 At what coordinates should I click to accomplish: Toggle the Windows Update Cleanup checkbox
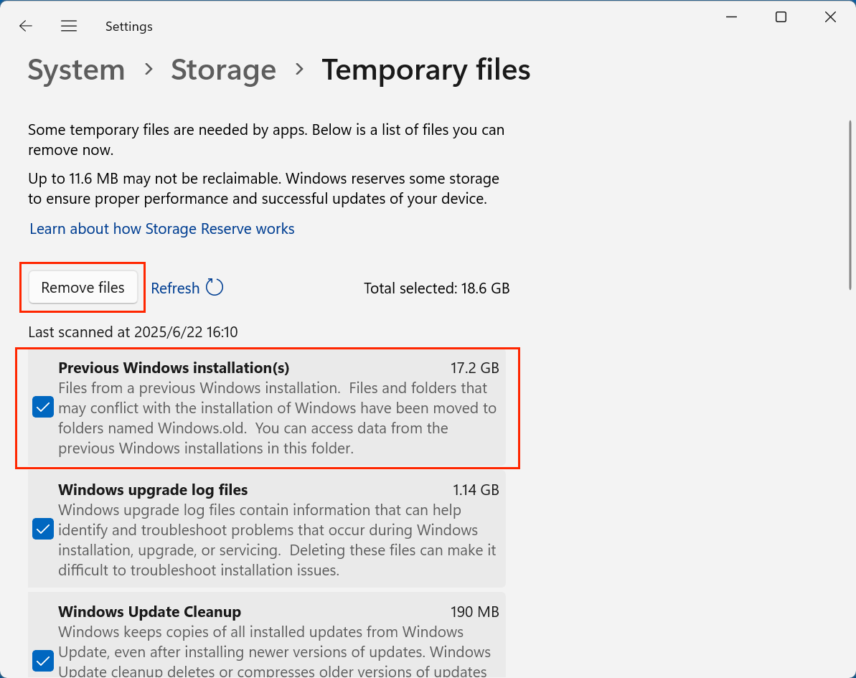[x=43, y=659]
